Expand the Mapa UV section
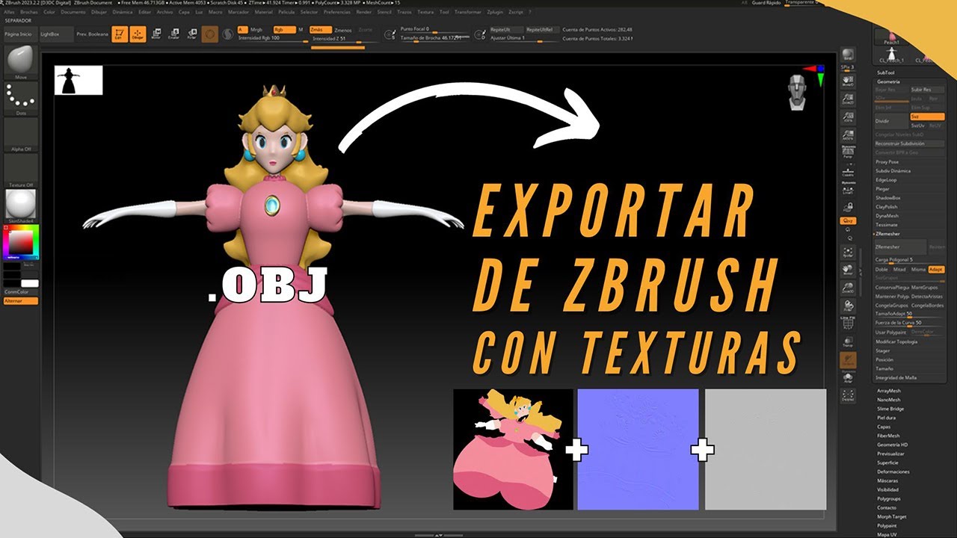The height and width of the screenshot is (538, 957). 887,534
